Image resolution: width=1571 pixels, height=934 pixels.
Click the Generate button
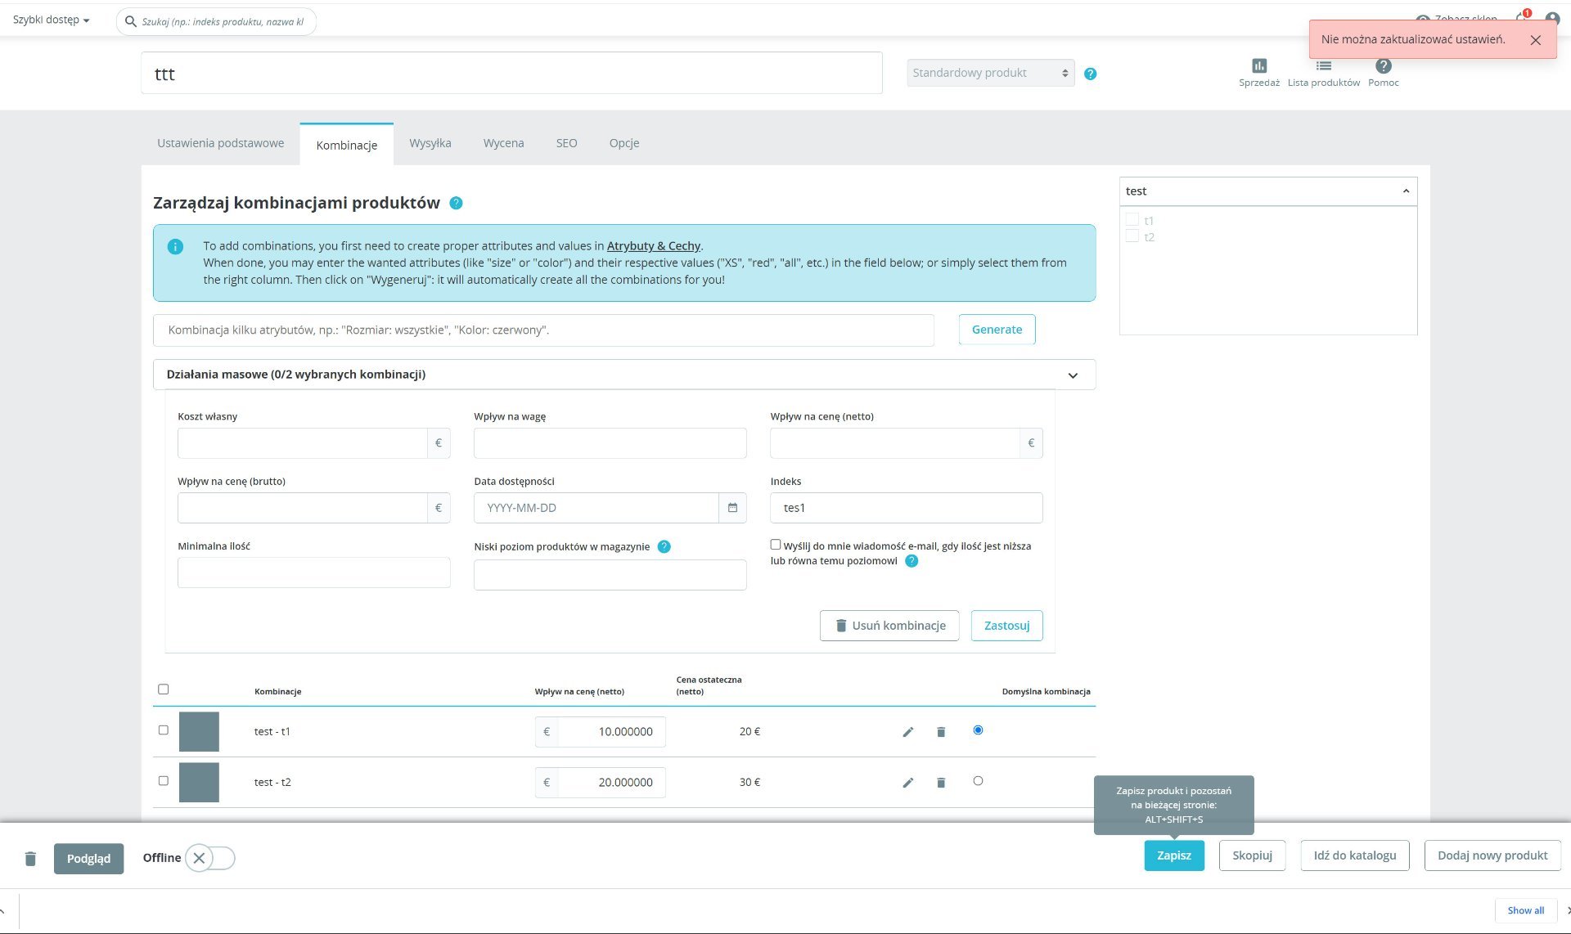(997, 330)
